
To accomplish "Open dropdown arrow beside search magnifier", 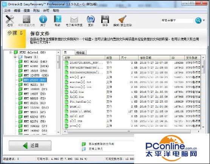I will tap(204, 20).
